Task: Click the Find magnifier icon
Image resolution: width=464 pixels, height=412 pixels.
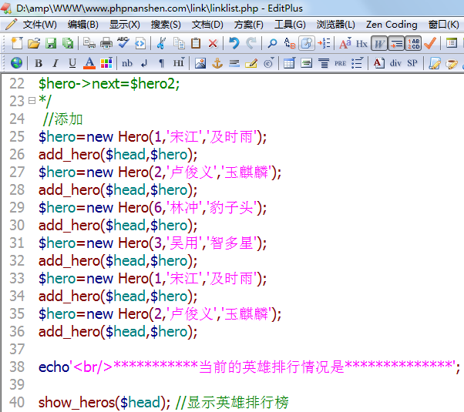Action: pyautogui.click(x=272, y=43)
